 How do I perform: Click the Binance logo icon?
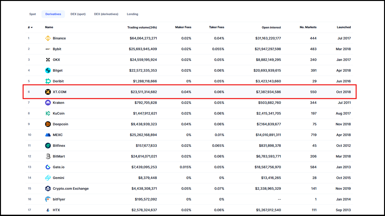pyautogui.click(x=48, y=38)
